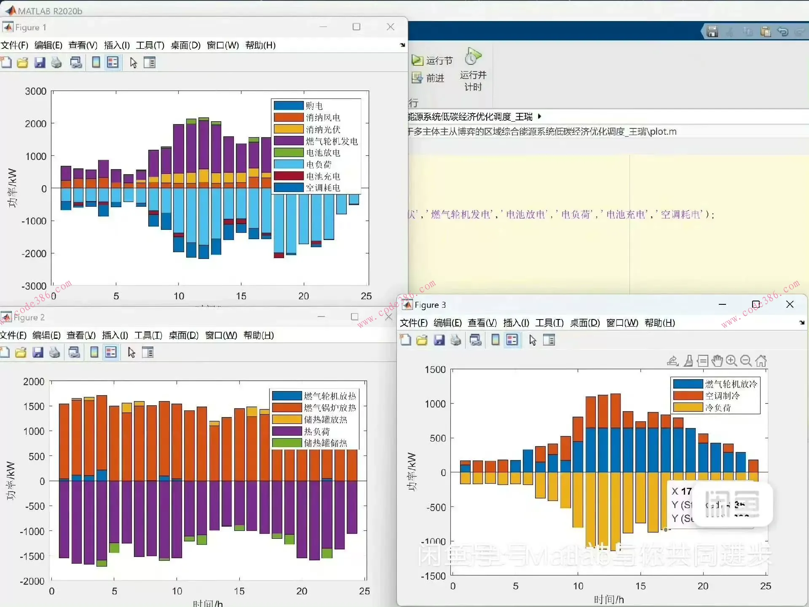Click the Zoom Out icon in Figure 3

pos(746,361)
